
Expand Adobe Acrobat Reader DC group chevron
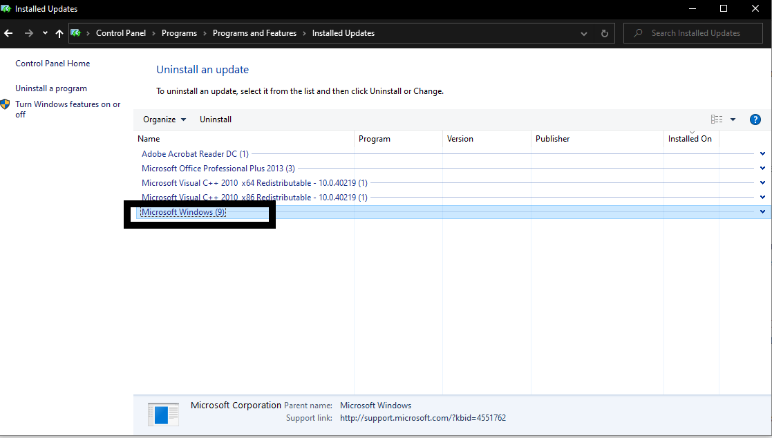762,154
